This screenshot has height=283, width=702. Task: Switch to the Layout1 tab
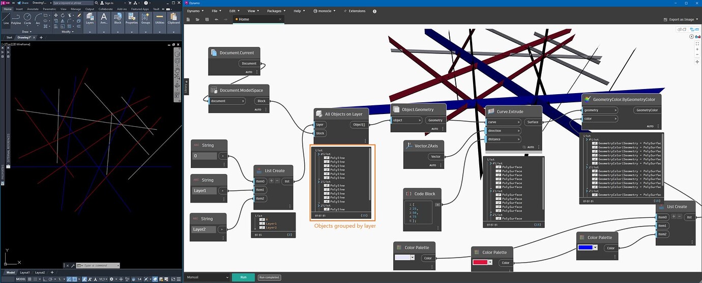[x=25, y=272]
